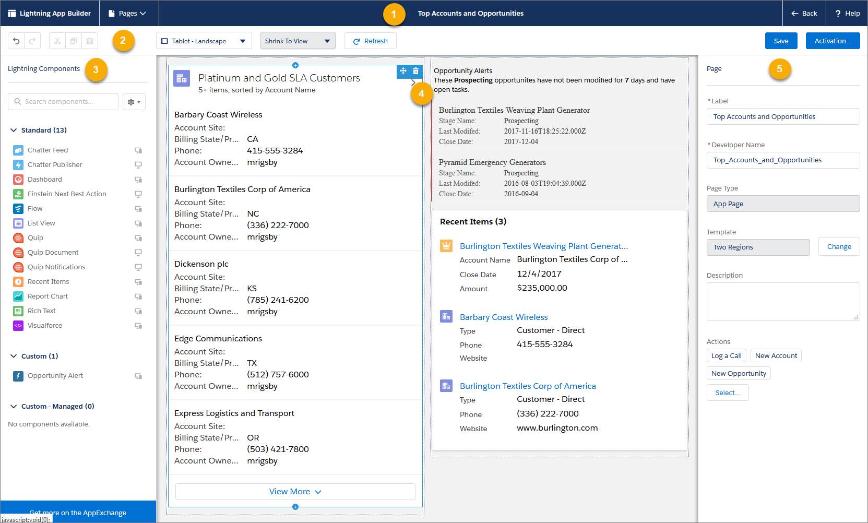Select Express Logistics and Transport row
The height and width of the screenshot is (523, 868).
[x=295, y=437]
